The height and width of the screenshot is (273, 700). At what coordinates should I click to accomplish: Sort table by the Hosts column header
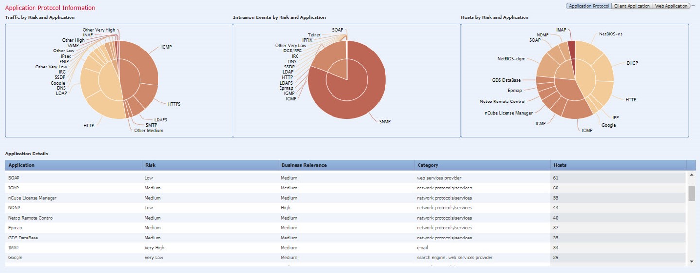click(x=560, y=165)
